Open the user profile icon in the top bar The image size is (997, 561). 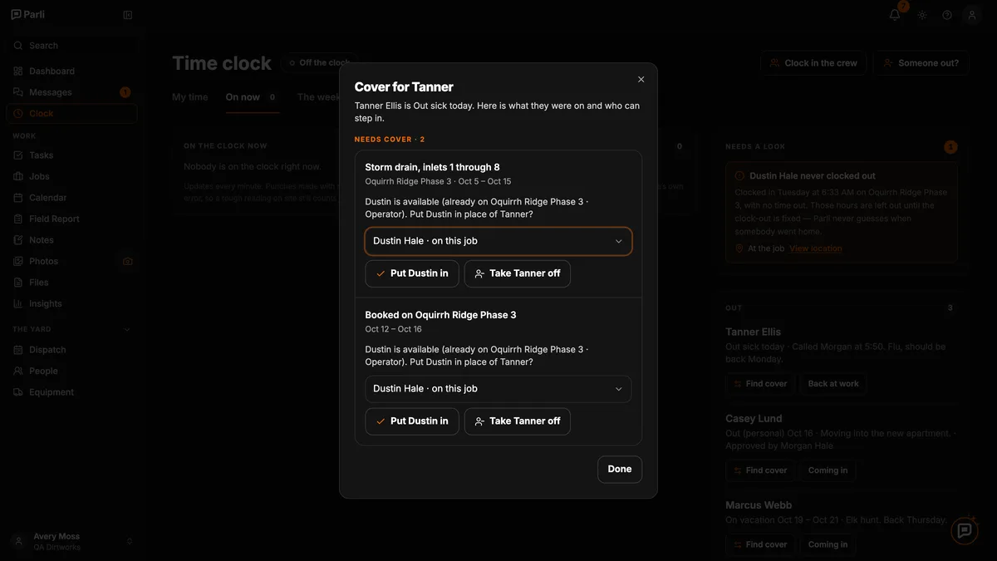tap(972, 15)
